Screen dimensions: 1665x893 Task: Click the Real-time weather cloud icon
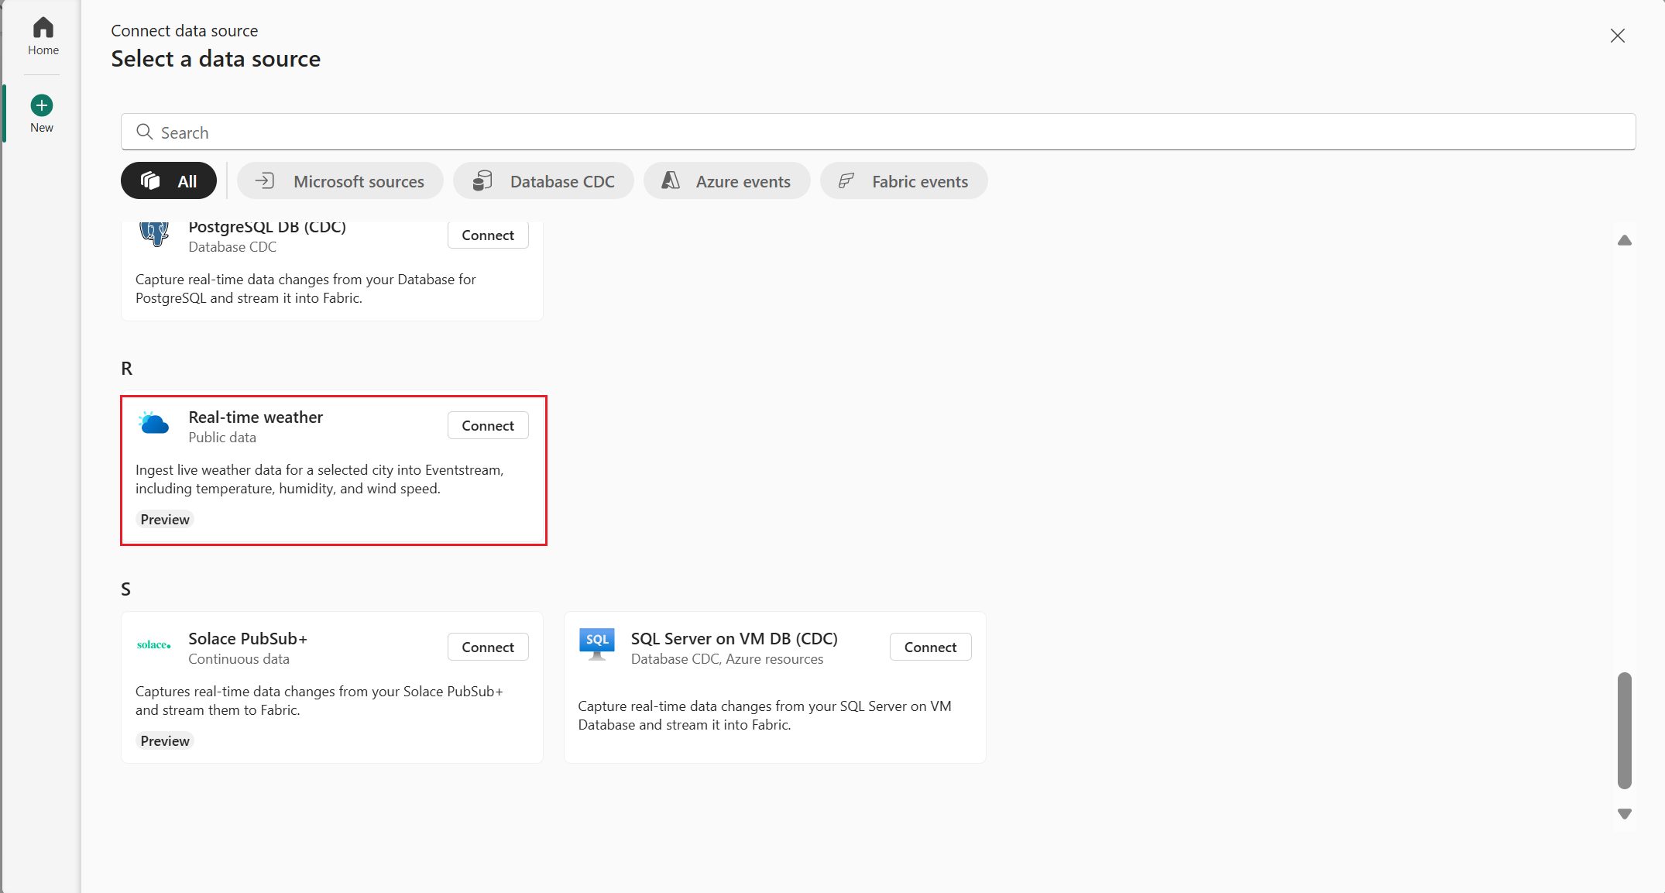[154, 424]
